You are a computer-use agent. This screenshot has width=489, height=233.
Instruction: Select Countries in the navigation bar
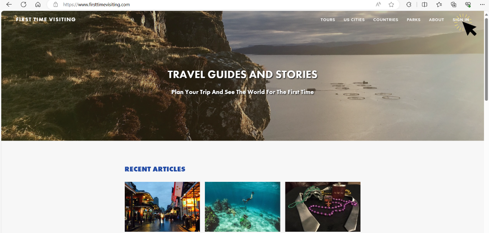pos(386,20)
